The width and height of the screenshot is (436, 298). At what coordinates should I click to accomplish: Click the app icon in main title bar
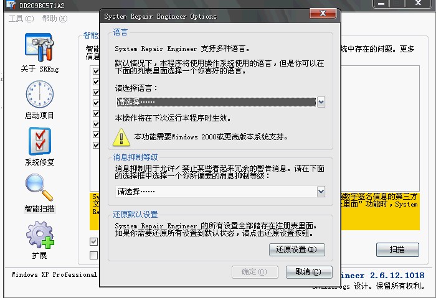pyautogui.click(x=11, y=5)
